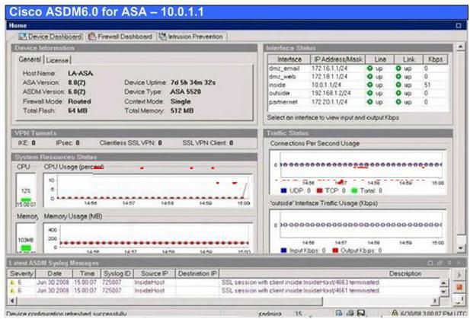Image resolution: width=470 pixels, height=319 pixels.
Task: Click the CPU 12% usage gauge
Action: point(26,190)
